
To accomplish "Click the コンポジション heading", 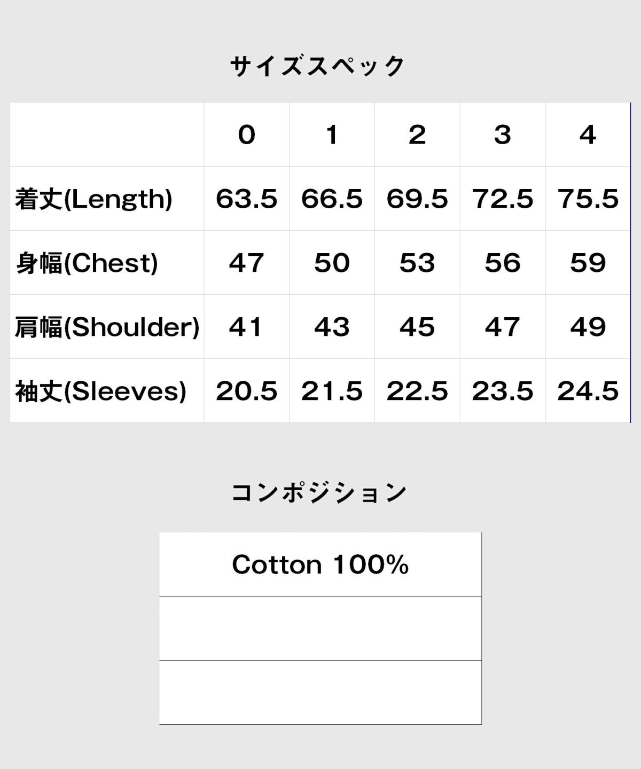I will click(x=319, y=493).
